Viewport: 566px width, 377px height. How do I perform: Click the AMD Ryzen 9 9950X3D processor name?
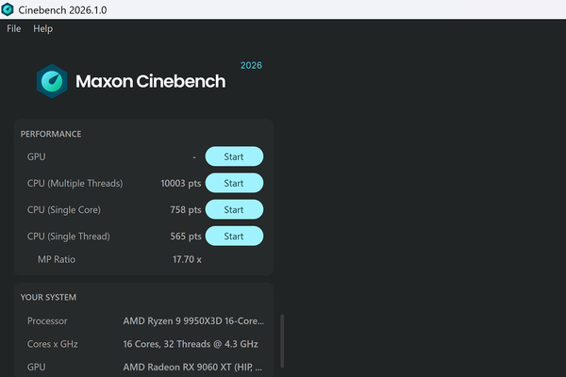193,321
